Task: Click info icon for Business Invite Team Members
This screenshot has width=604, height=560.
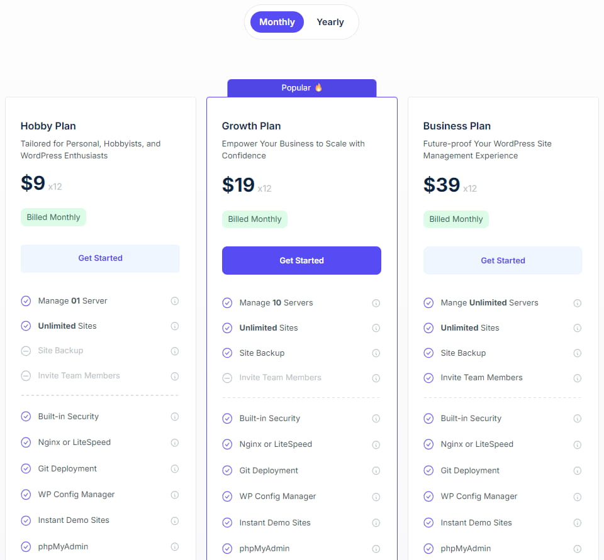Action: coord(578,378)
